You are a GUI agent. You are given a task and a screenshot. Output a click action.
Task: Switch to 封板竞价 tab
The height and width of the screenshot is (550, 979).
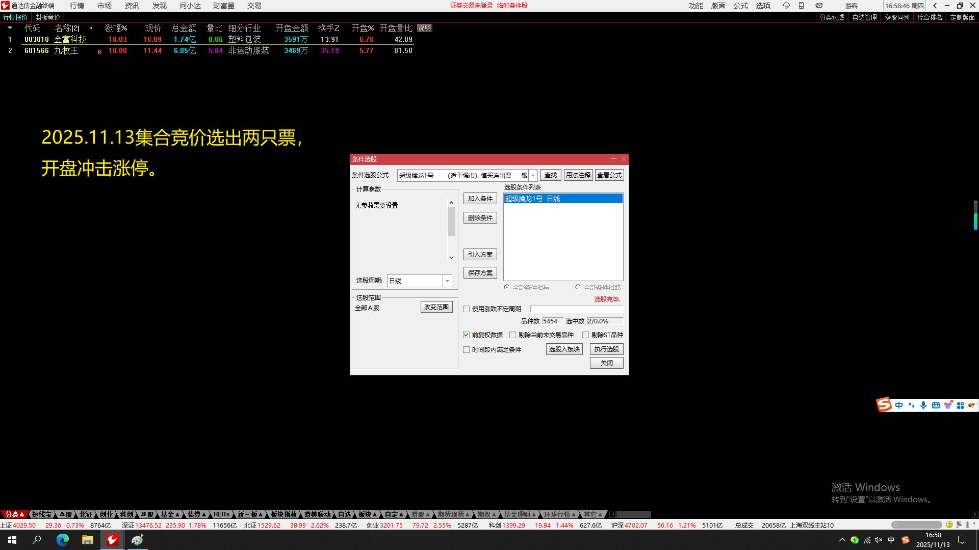coord(47,17)
